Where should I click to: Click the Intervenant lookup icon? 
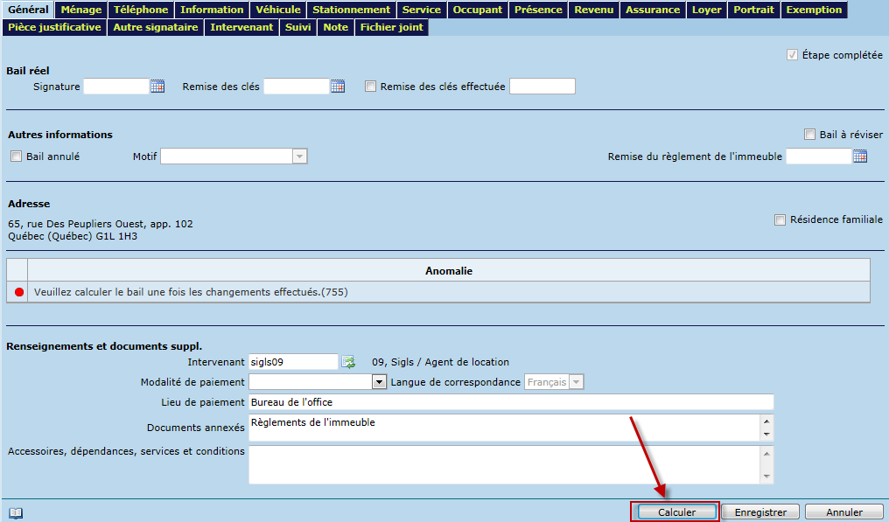click(x=348, y=362)
